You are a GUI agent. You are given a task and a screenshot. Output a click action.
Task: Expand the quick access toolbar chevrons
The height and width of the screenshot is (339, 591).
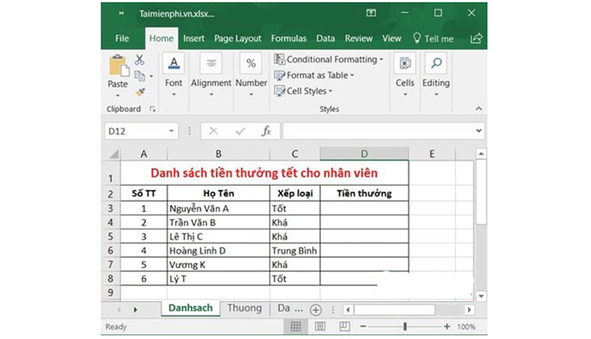(121, 13)
